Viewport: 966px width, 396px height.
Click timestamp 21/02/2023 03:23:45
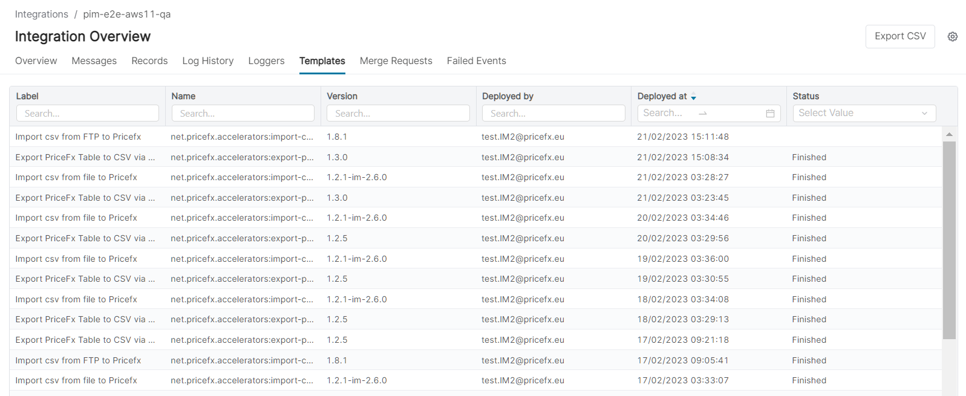click(x=683, y=198)
